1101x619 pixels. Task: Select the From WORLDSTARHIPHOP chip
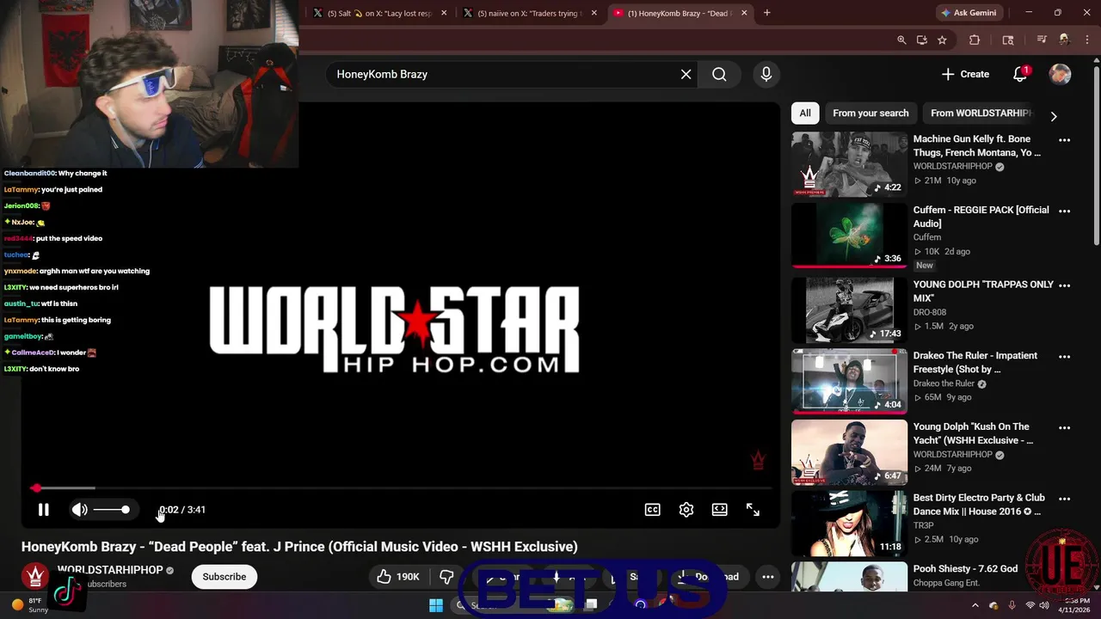point(981,113)
